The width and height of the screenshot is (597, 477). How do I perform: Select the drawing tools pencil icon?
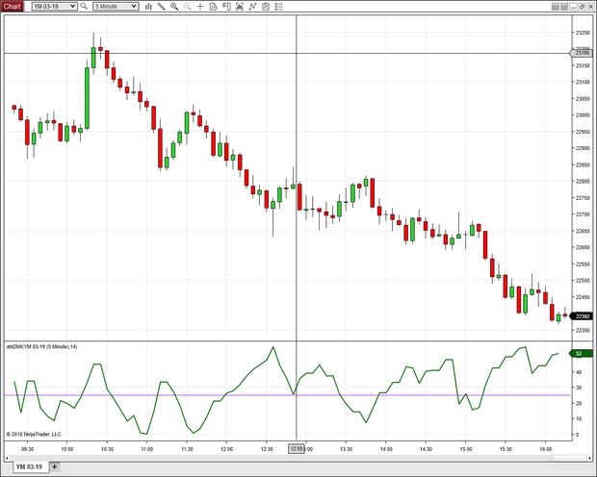click(164, 6)
